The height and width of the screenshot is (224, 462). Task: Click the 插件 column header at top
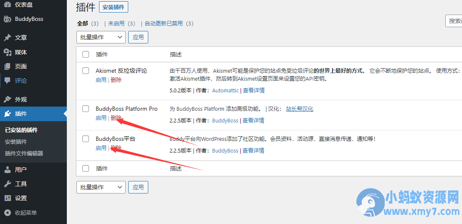point(102,54)
